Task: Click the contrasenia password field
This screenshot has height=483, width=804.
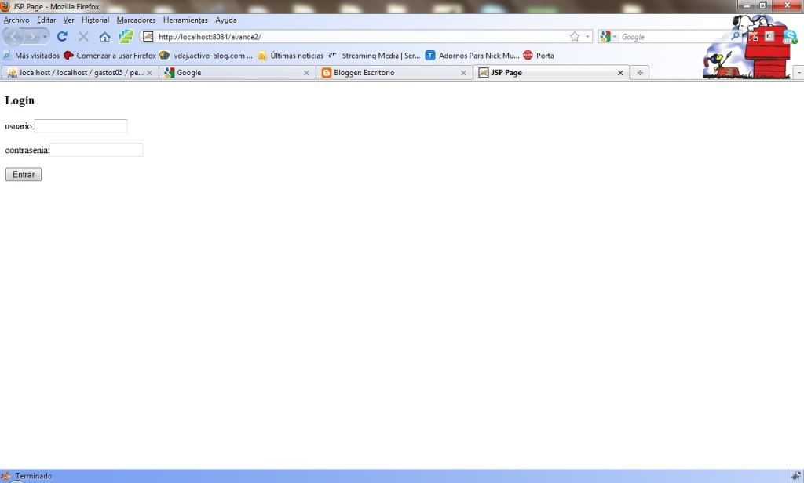Action: tap(96, 150)
